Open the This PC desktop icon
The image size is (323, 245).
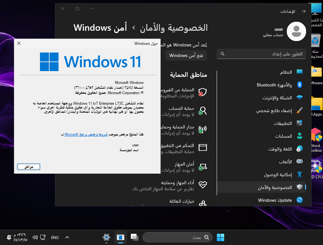tap(317, 15)
